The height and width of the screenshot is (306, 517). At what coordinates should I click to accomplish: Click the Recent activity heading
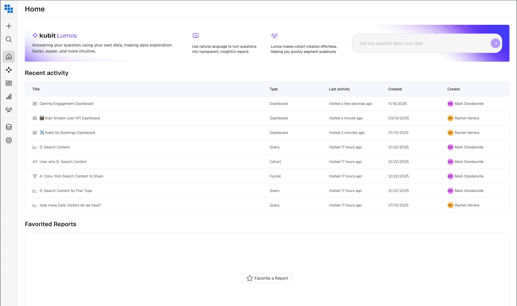coord(47,73)
